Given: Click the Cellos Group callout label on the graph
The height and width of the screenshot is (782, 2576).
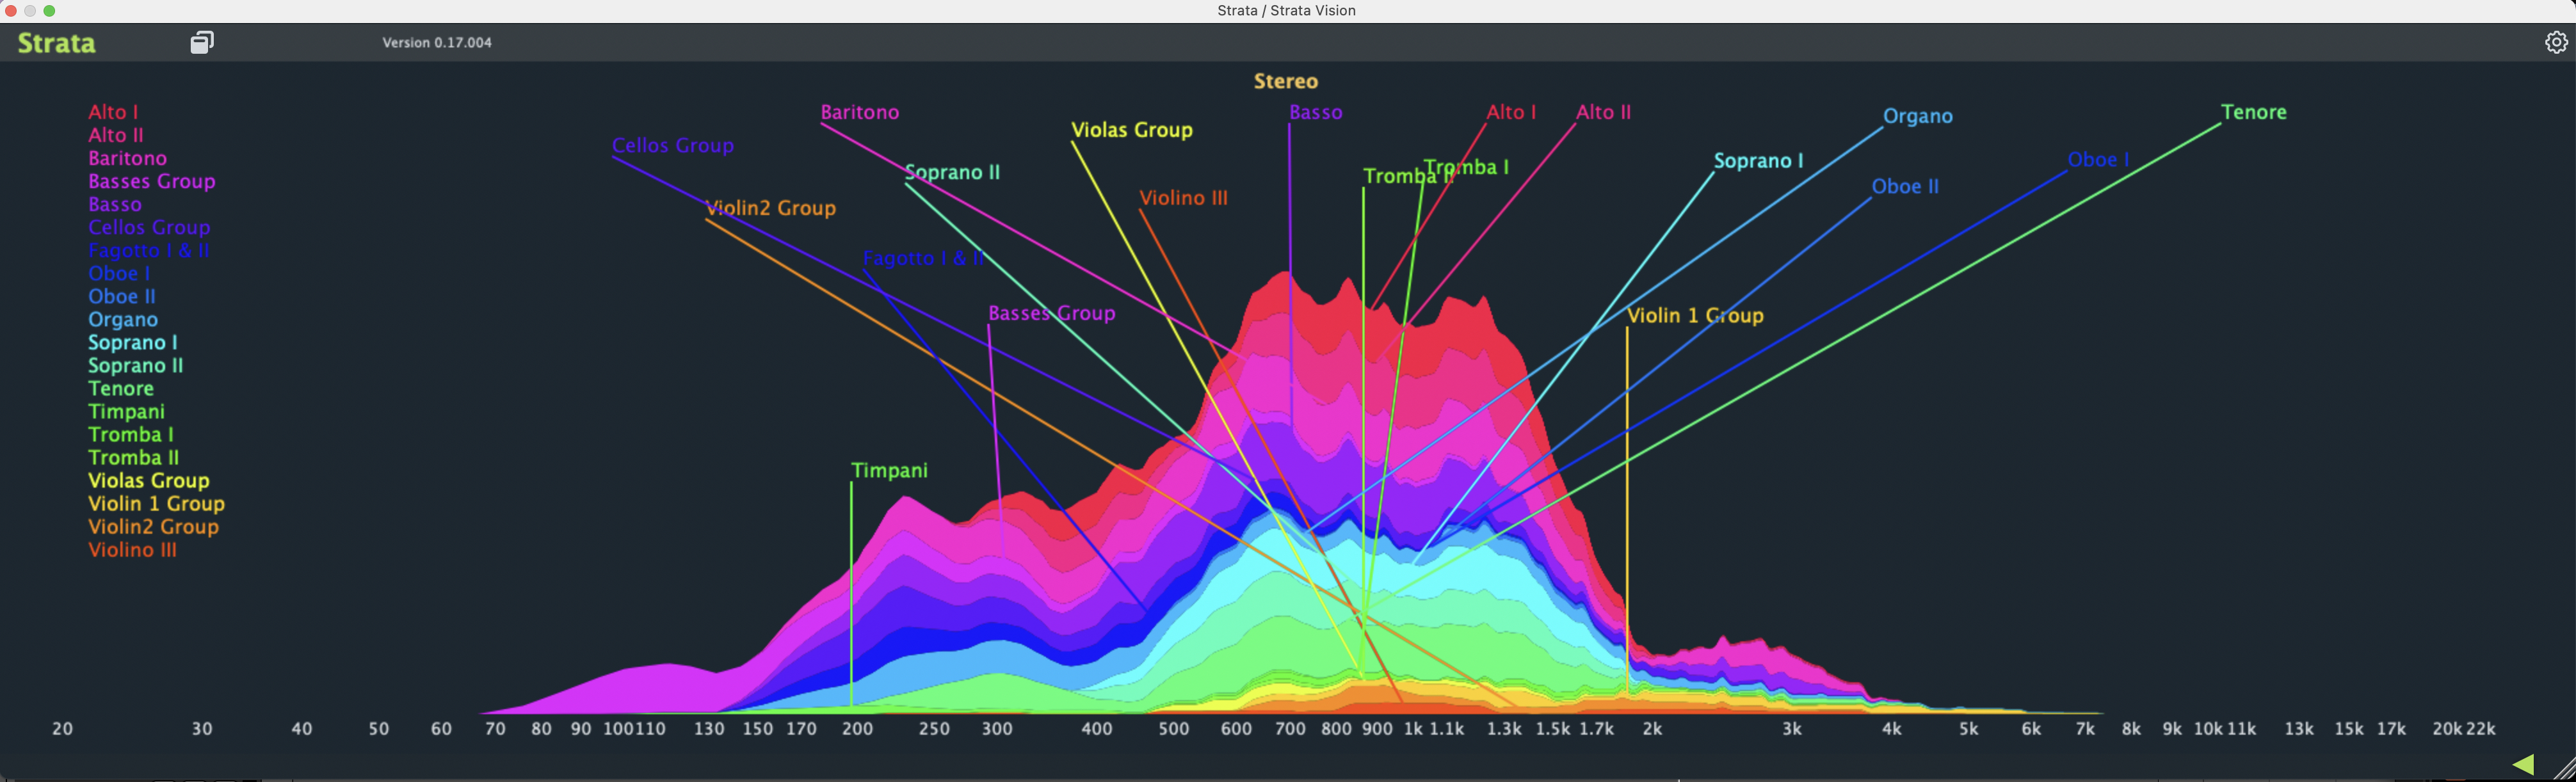Looking at the screenshot, I should pos(672,146).
